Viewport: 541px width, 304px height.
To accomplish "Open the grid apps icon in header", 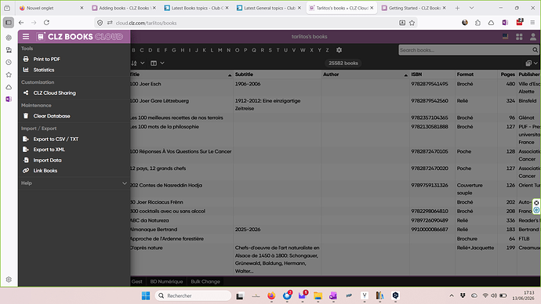I will (519, 37).
